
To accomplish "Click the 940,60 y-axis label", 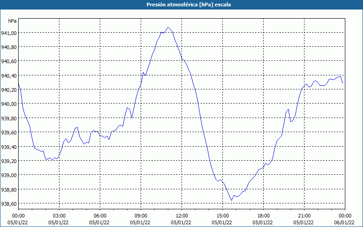I will pos(9,61).
